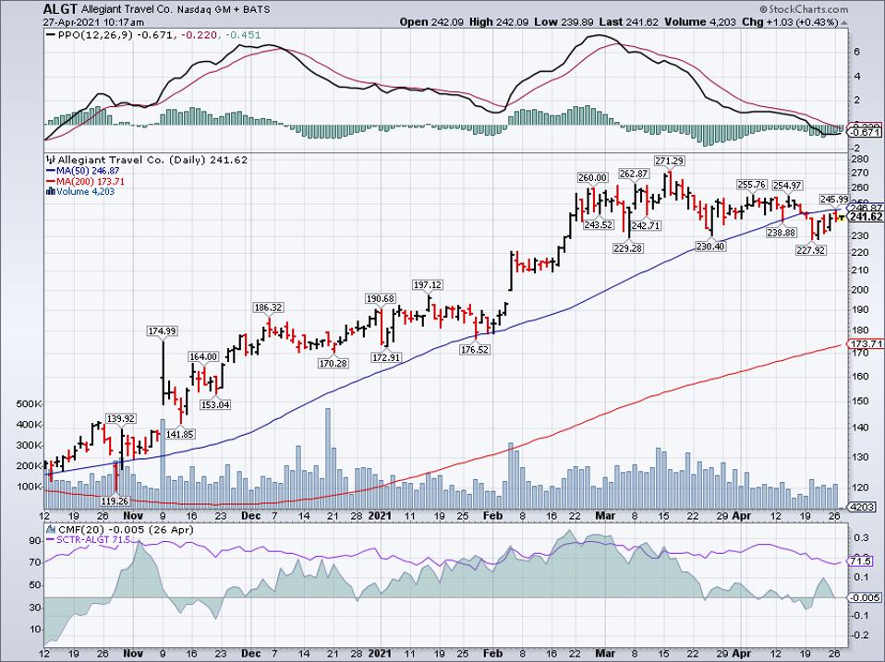Click the CMF(20) -0.005 (26 Apr) label
885x662 pixels.
click(x=126, y=529)
